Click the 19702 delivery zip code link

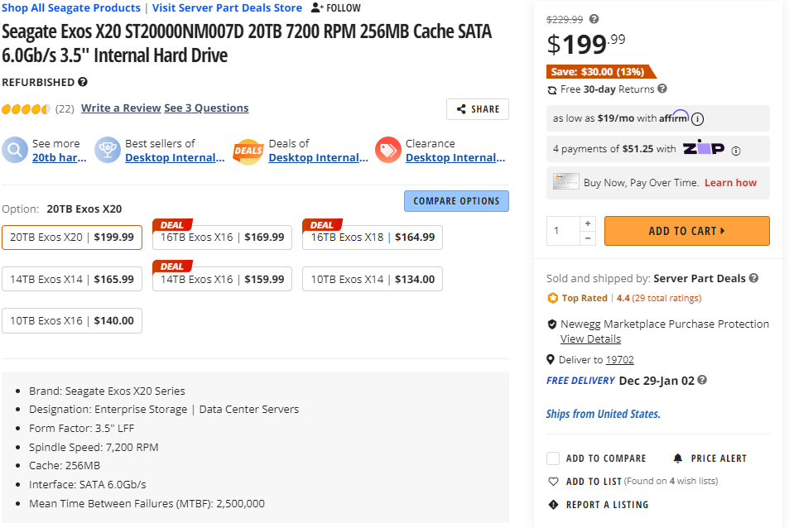click(619, 359)
